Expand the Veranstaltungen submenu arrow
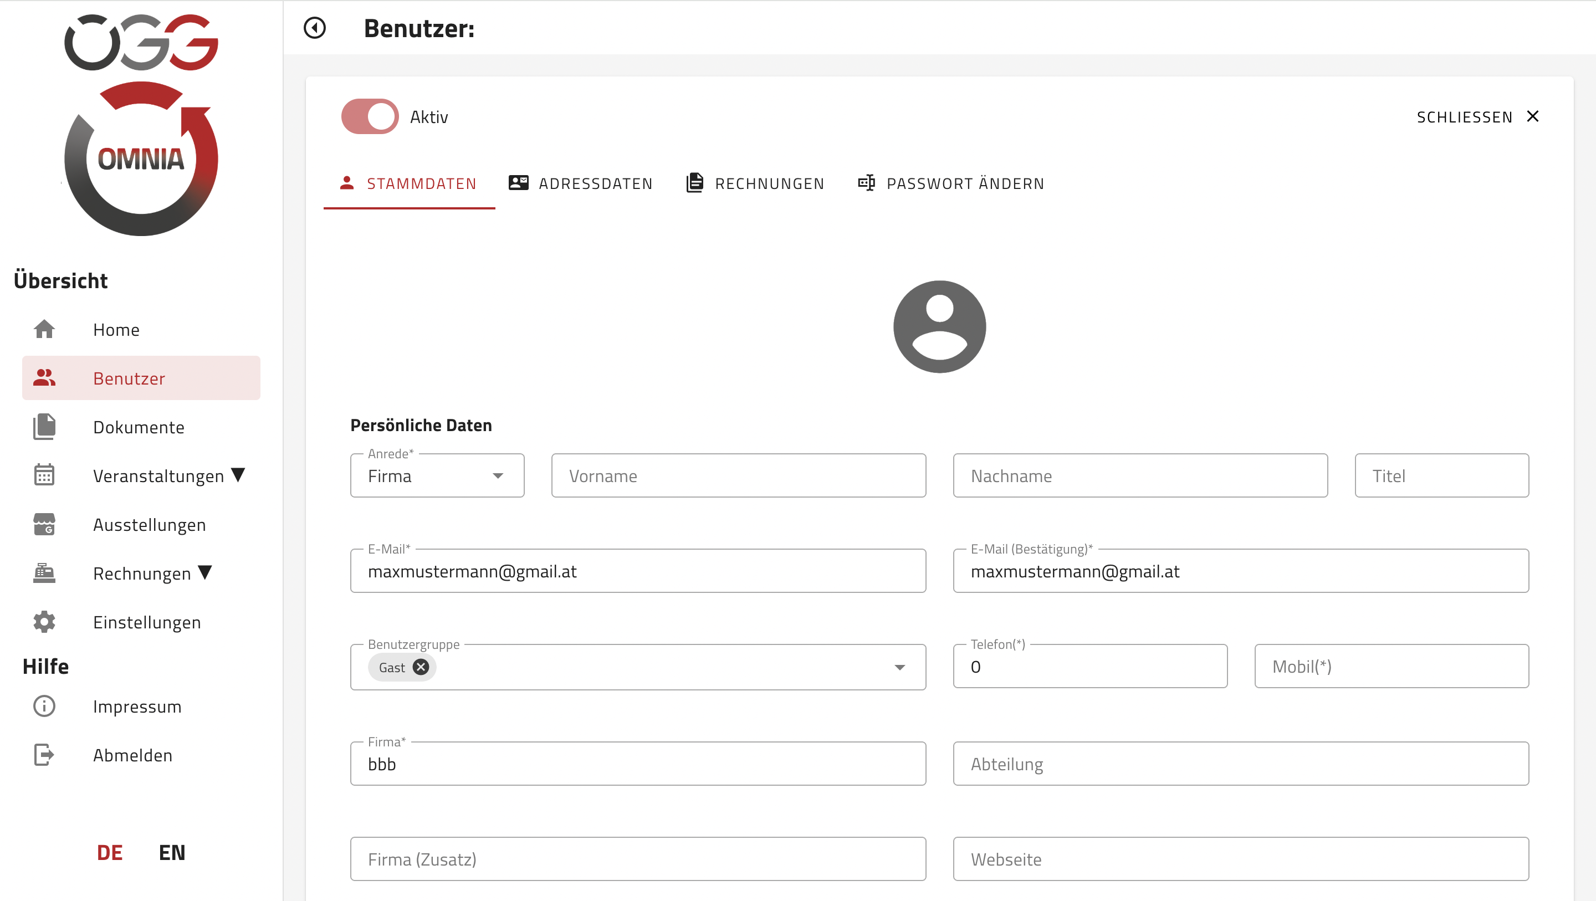This screenshot has width=1596, height=901. click(238, 475)
